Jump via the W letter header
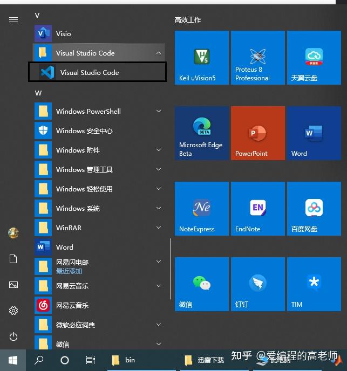347x371 pixels. [x=38, y=93]
